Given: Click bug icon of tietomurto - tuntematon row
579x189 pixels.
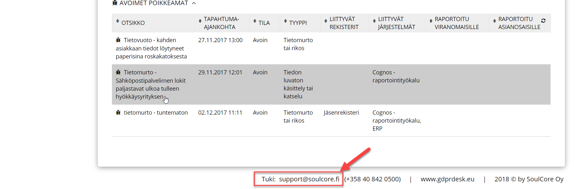Looking at the screenshot, I should point(118,112).
